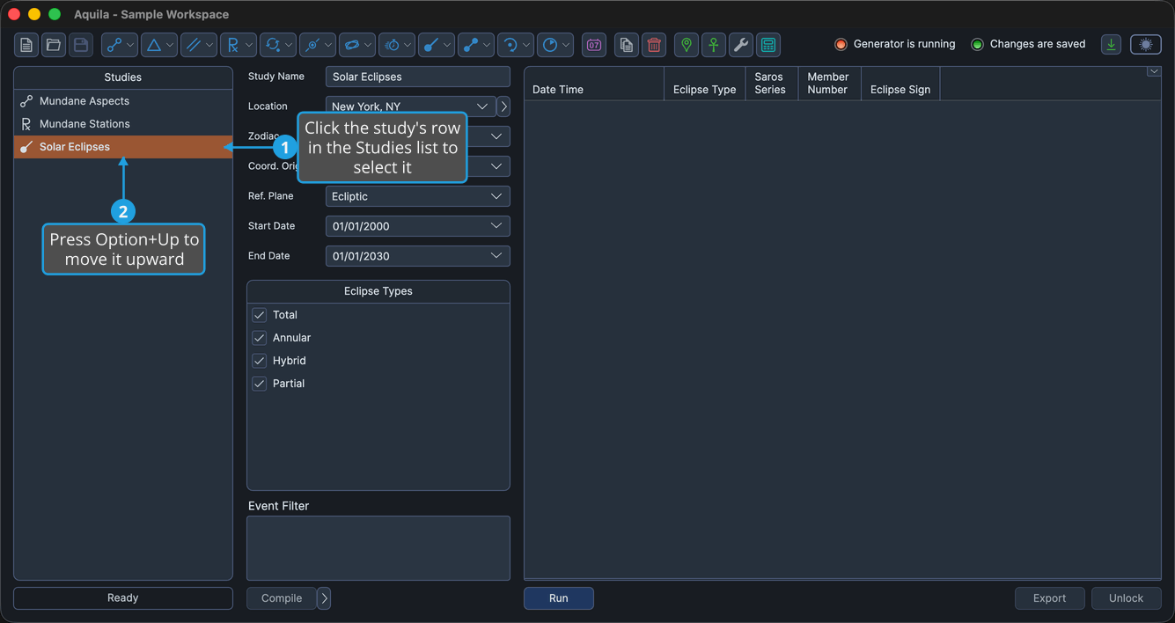The image size is (1175, 623).
Task: Click the floppy disk save icon
Action: pyautogui.click(x=81, y=45)
